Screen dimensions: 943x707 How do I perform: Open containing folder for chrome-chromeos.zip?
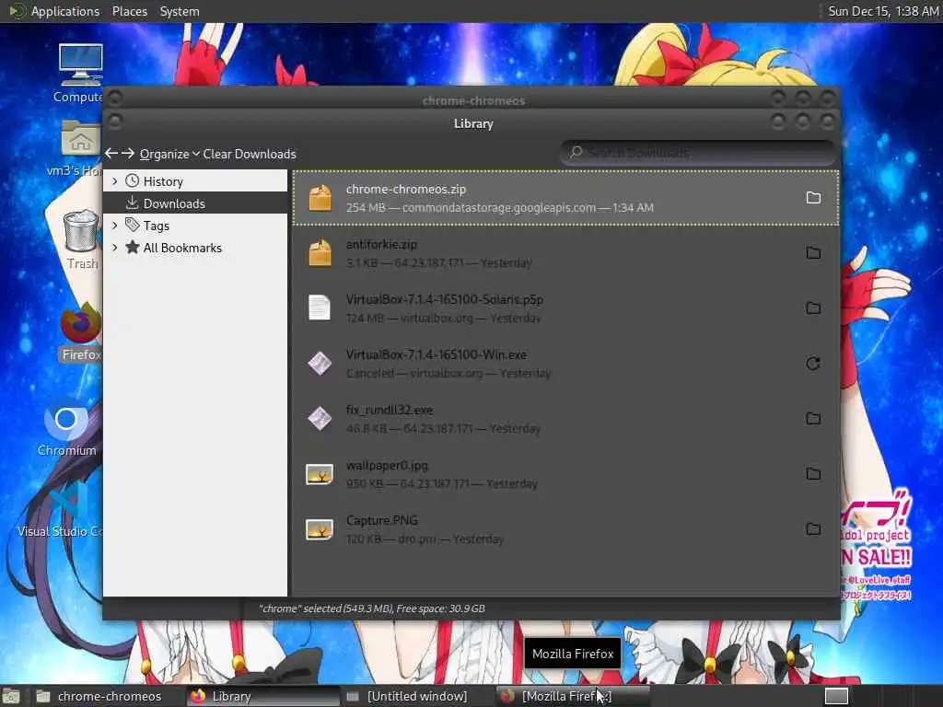pyautogui.click(x=813, y=198)
